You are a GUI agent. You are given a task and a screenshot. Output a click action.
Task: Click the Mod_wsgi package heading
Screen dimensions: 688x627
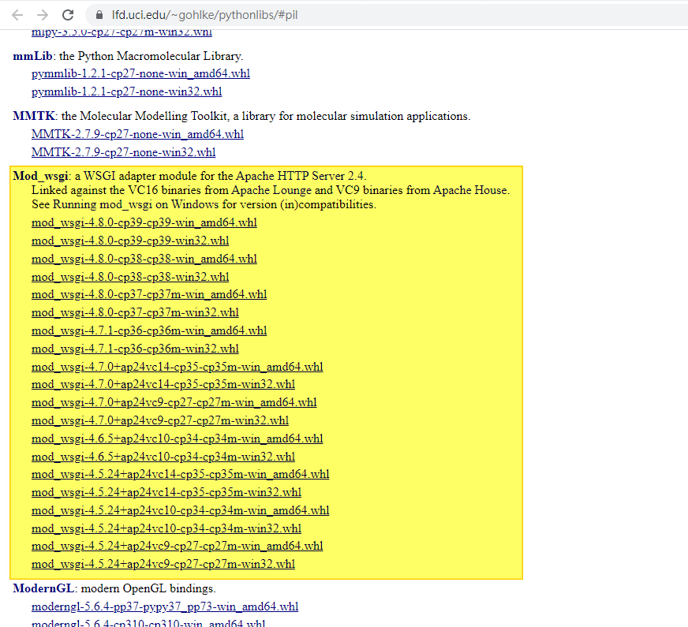click(x=41, y=176)
